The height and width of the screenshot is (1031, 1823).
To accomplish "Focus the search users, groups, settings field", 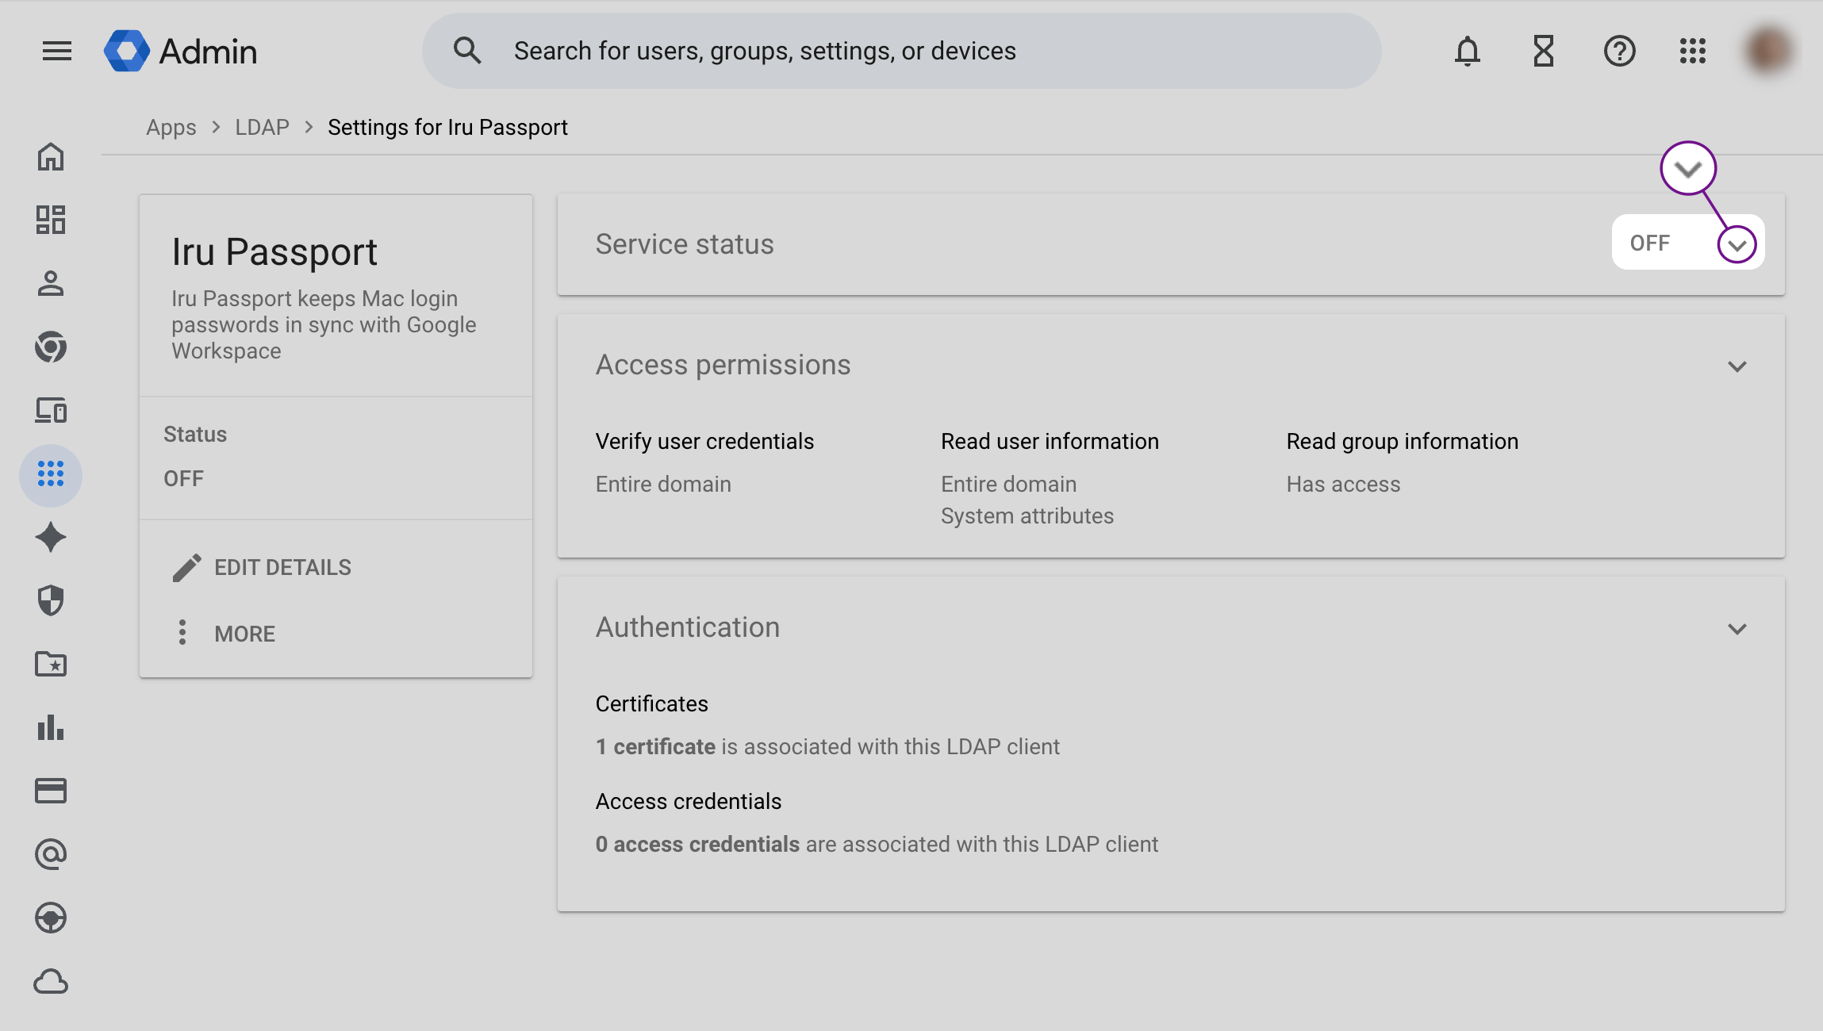I will pyautogui.click(x=901, y=51).
